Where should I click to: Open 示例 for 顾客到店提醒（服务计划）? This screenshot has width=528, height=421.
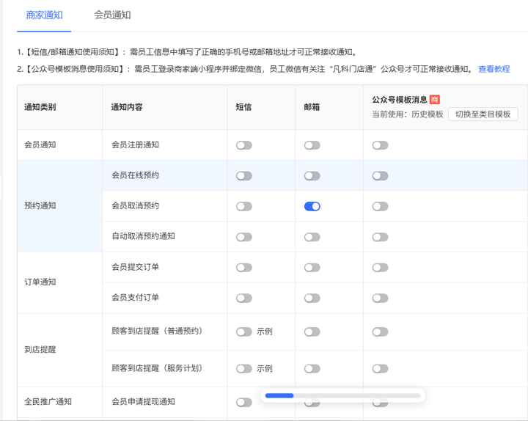tap(265, 368)
